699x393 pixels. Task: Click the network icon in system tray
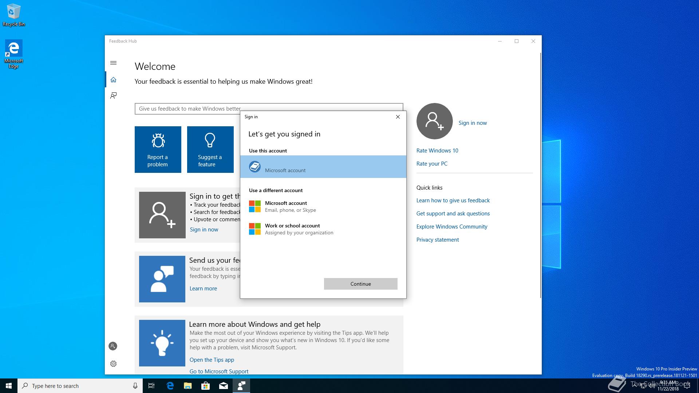[x=643, y=386]
